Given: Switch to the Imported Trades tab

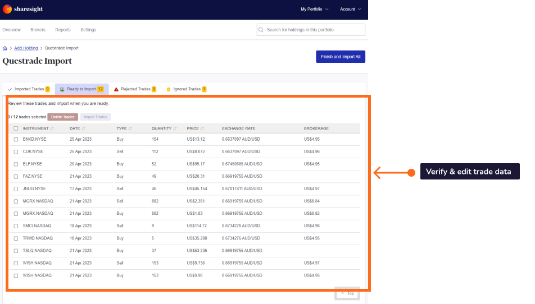Looking at the screenshot, I should pyautogui.click(x=29, y=89).
